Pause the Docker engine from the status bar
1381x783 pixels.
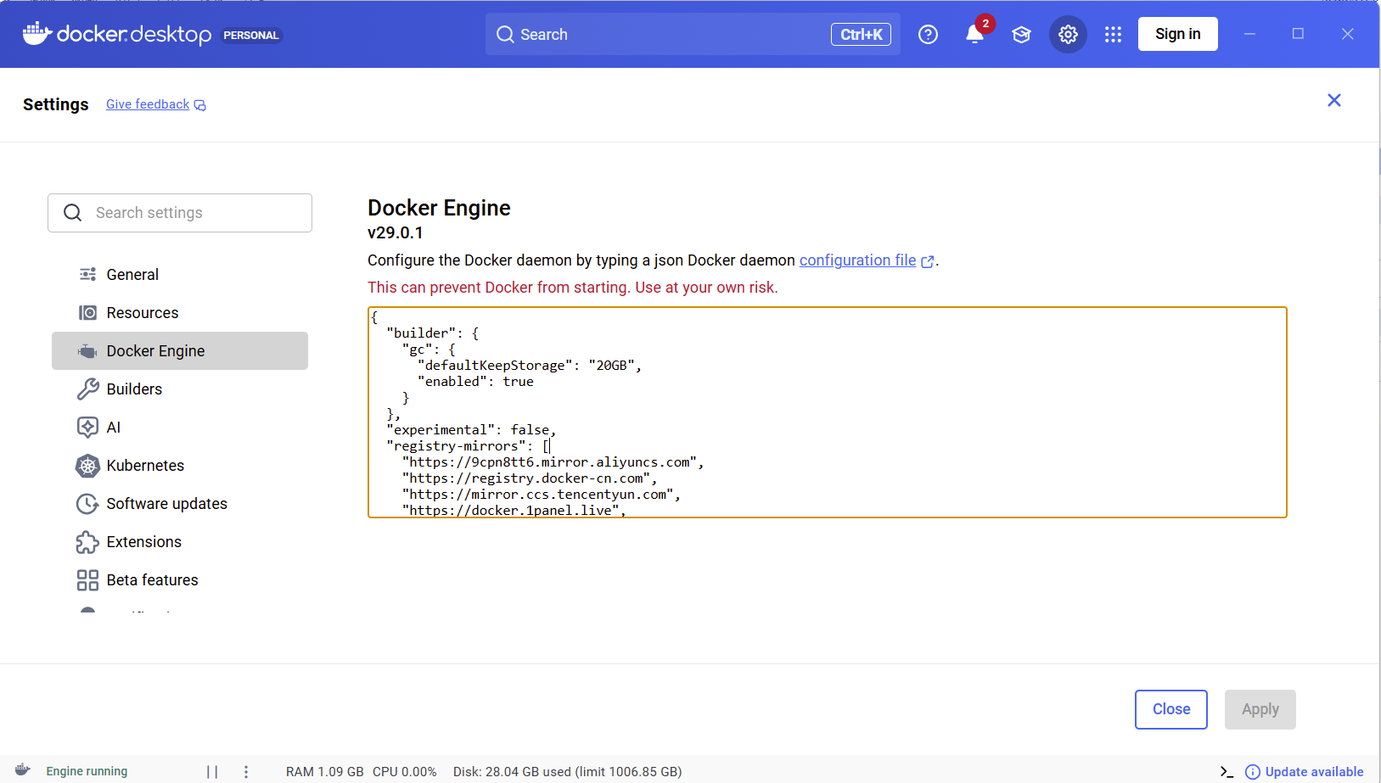coord(212,772)
